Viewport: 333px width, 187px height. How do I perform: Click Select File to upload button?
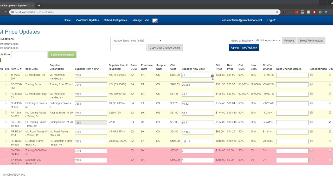click(311, 41)
